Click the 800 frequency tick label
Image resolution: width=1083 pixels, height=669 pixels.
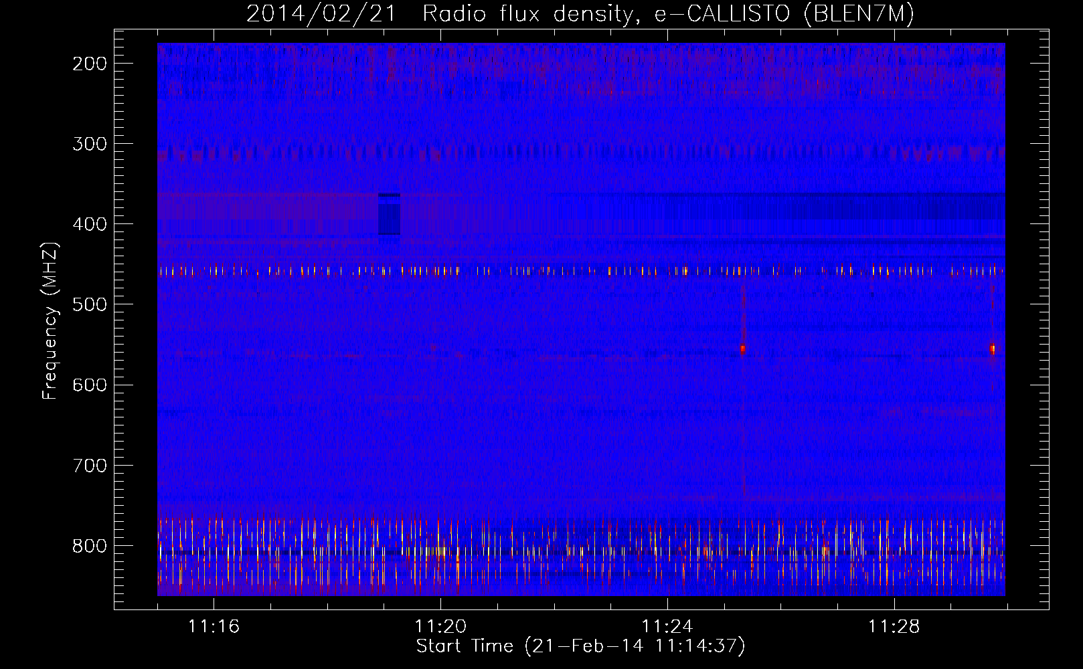[90, 546]
